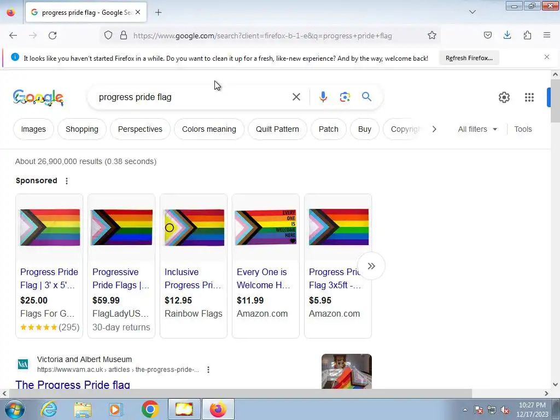
Task: Go back to the previous page
Action: tap(13, 36)
